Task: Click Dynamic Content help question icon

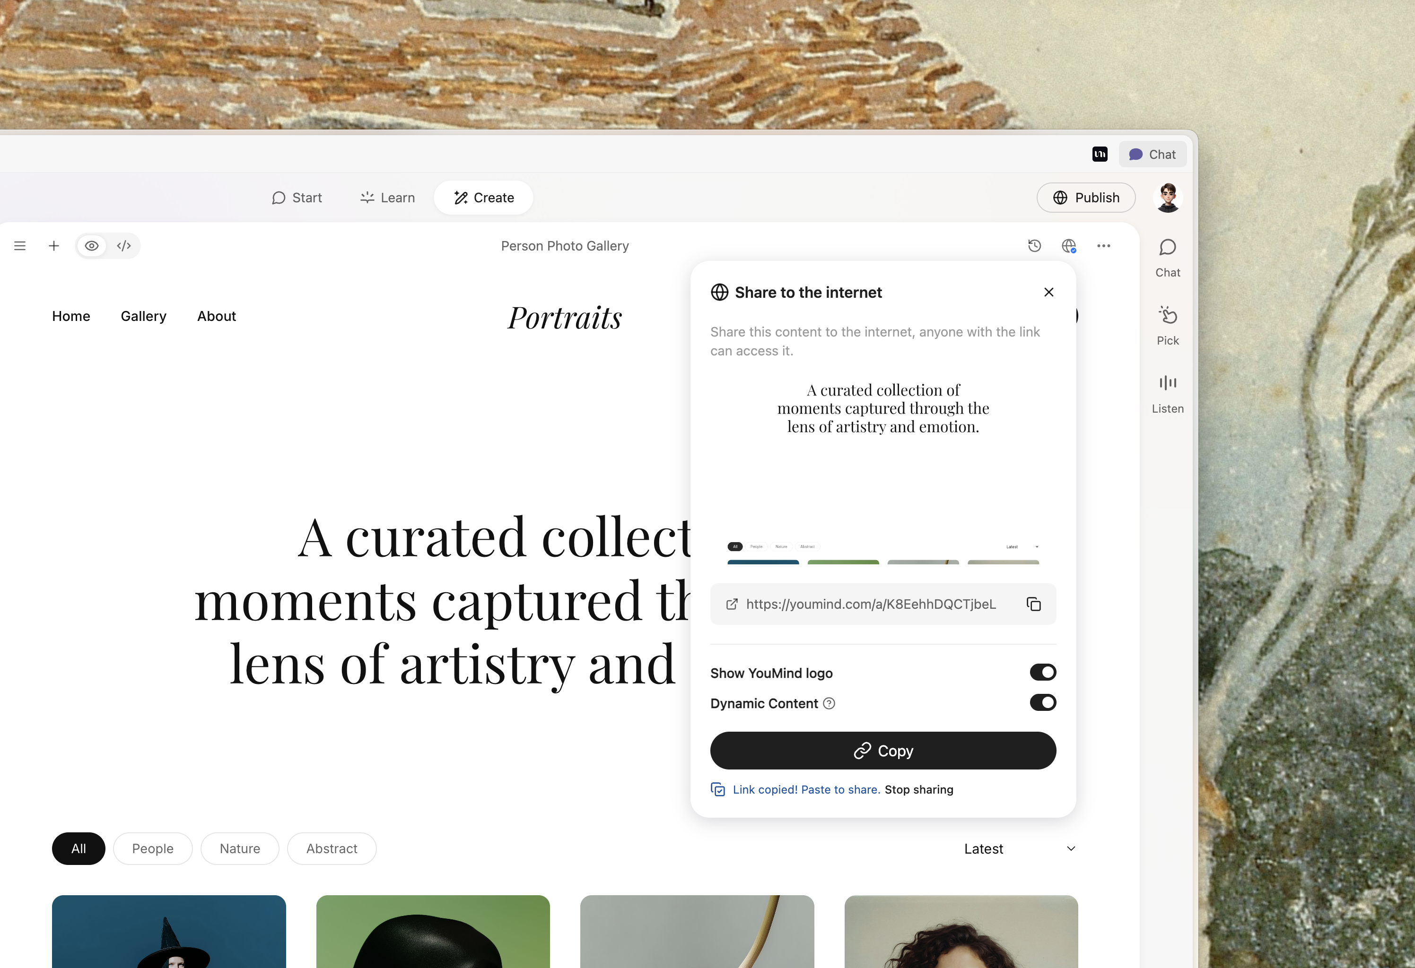Action: tap(829, 703)
